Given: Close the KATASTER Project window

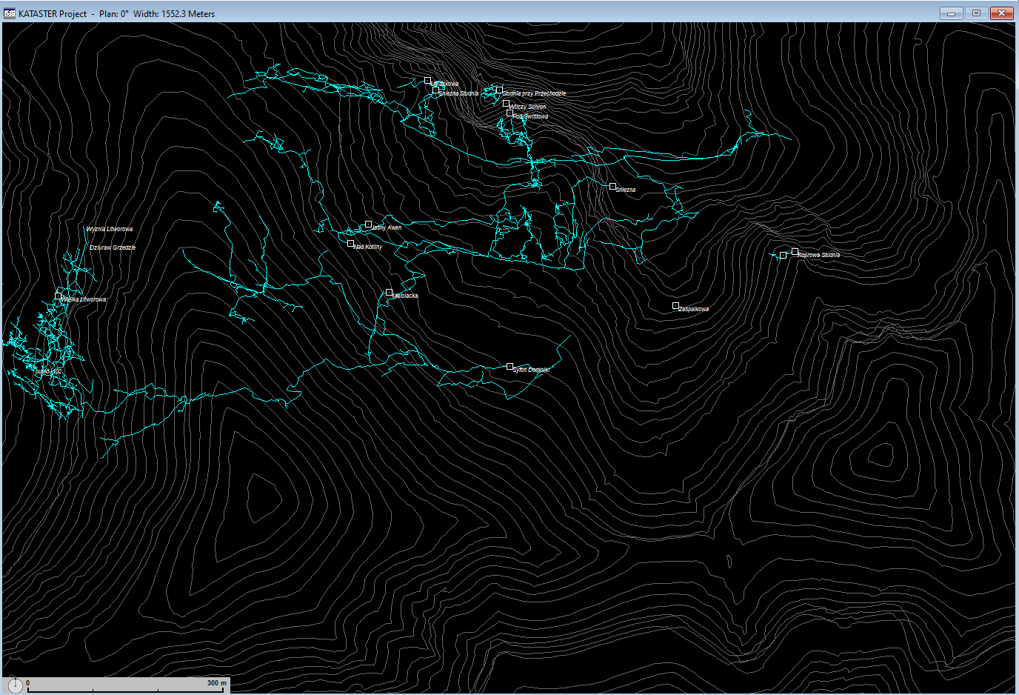Looking at the screenshot, I should click(1001, 13).
